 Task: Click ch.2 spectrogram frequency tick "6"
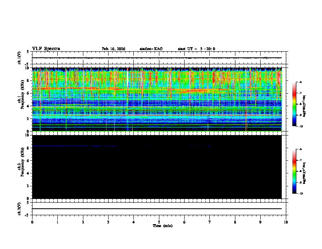(28, 161)
